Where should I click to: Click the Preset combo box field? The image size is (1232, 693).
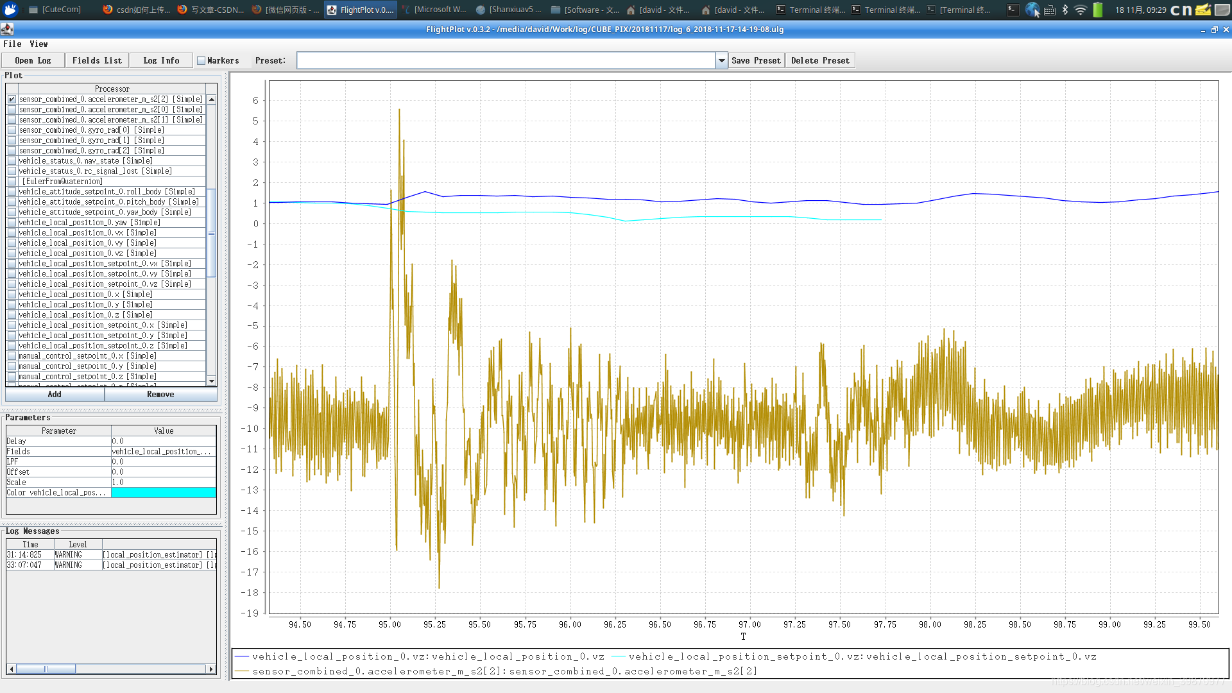(x=506, y=61)
